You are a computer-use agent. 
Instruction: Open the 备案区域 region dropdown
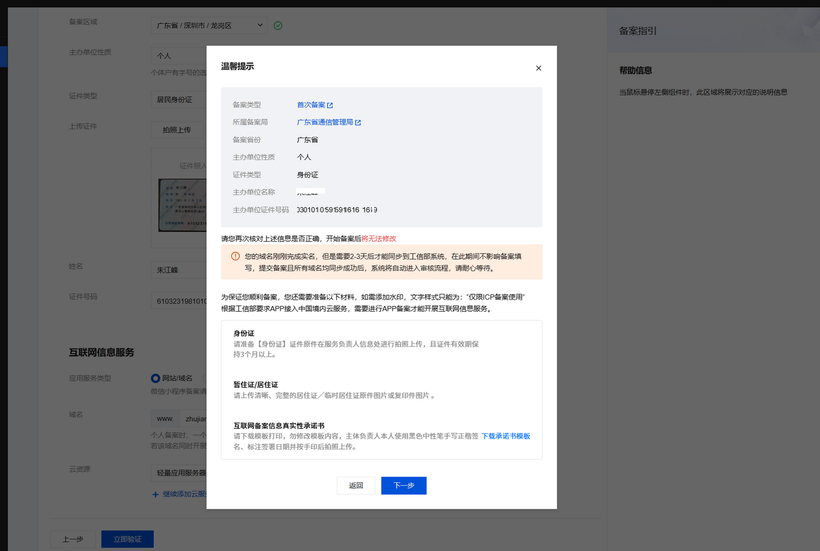(x=208, y=26)
